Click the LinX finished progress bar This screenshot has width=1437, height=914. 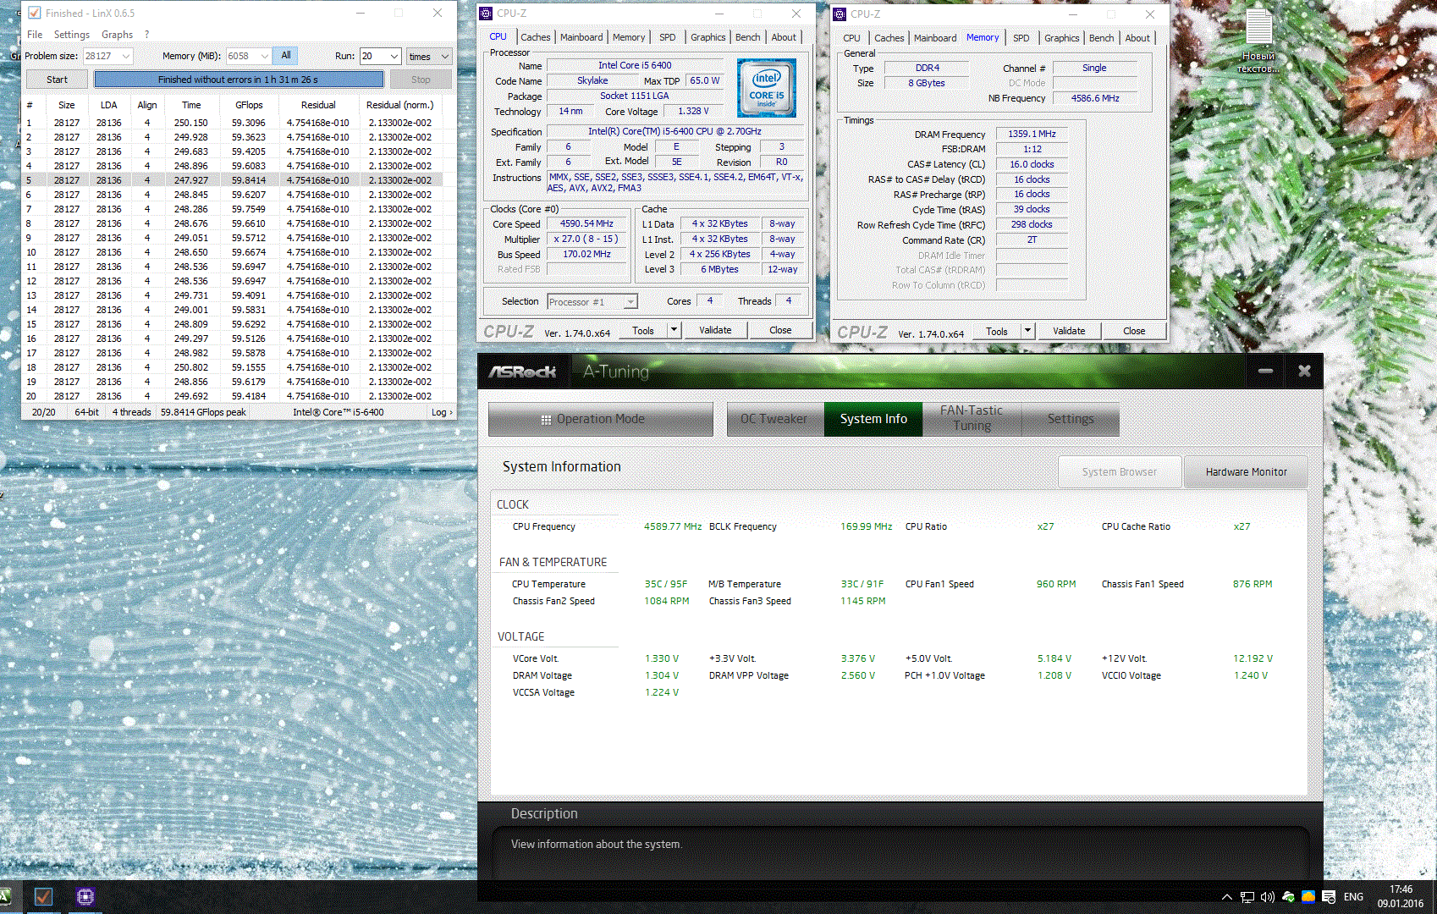click(239, 80)
